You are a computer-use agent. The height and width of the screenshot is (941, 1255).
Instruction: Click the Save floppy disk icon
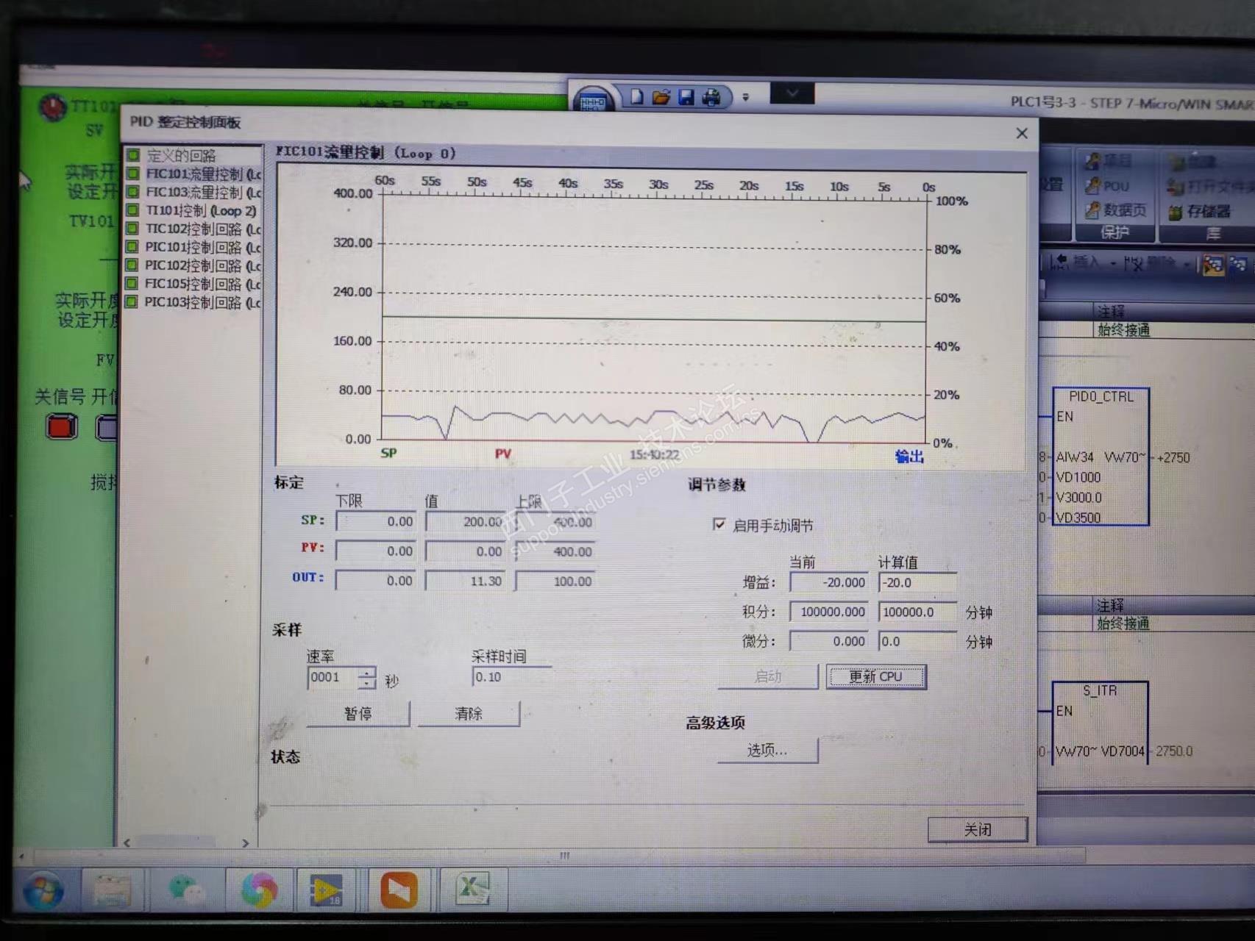point(686,97)
